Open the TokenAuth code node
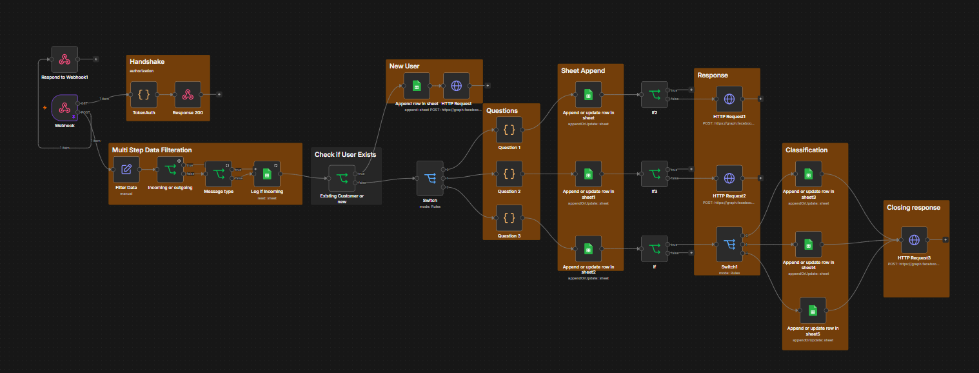Image resolution: width=979 pixels, height=373 pixels. click(144, 94)
